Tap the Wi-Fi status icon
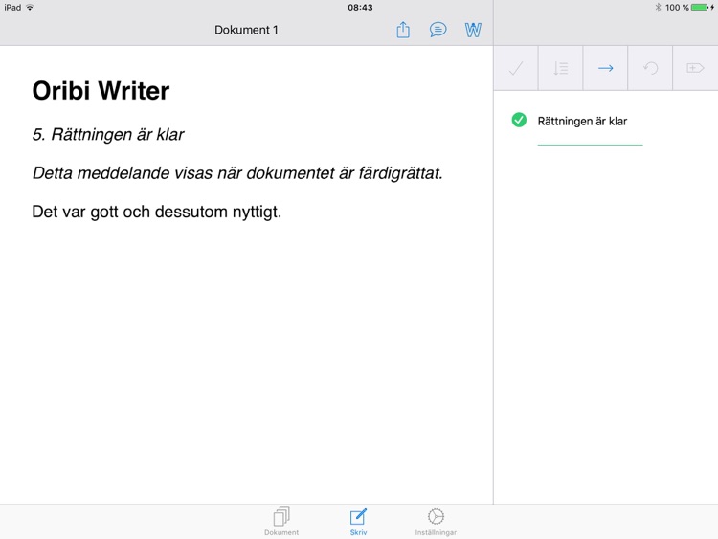 pyautogui.click(x=31, y=8)
